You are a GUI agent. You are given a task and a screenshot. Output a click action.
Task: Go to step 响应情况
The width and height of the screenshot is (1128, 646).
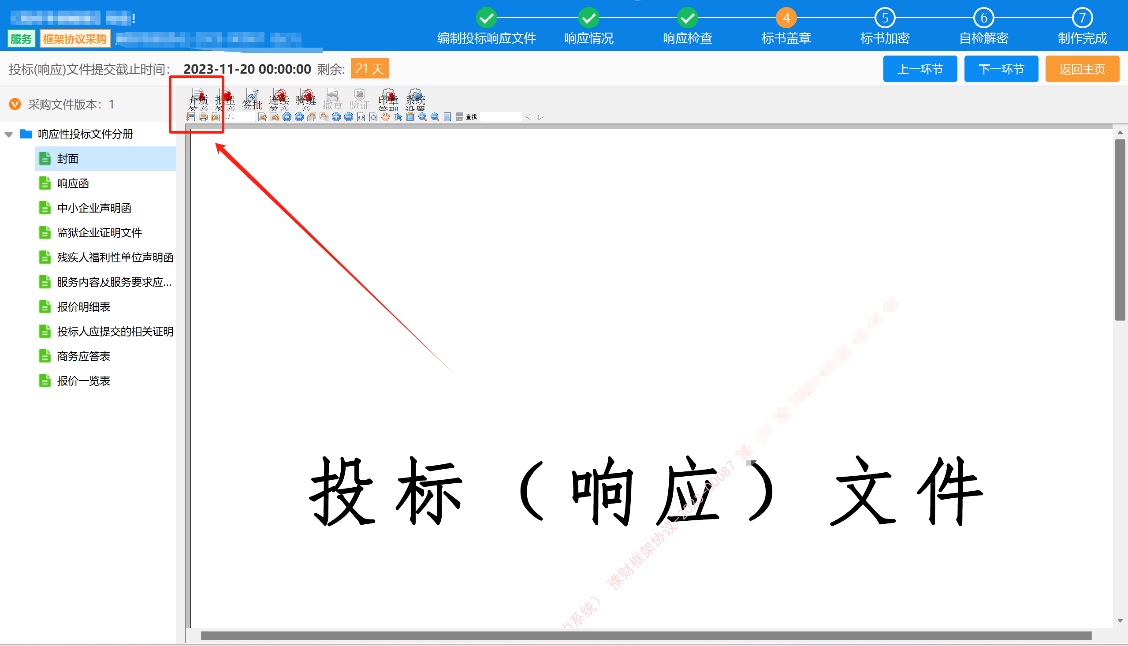coord(589,26)
